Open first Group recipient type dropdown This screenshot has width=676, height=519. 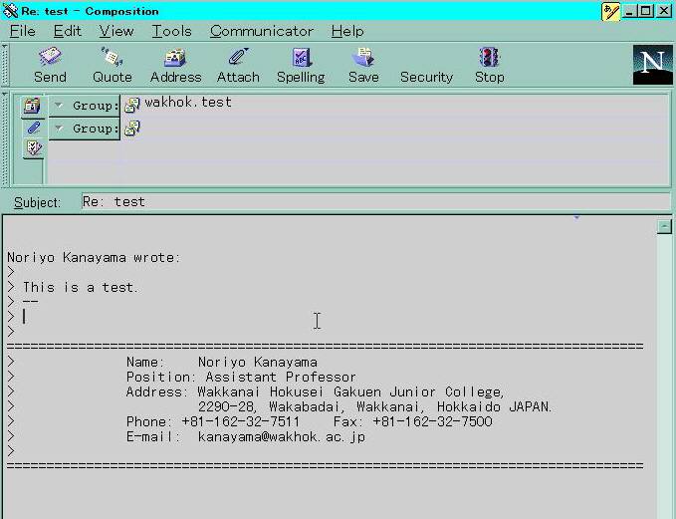pos(60,106)
